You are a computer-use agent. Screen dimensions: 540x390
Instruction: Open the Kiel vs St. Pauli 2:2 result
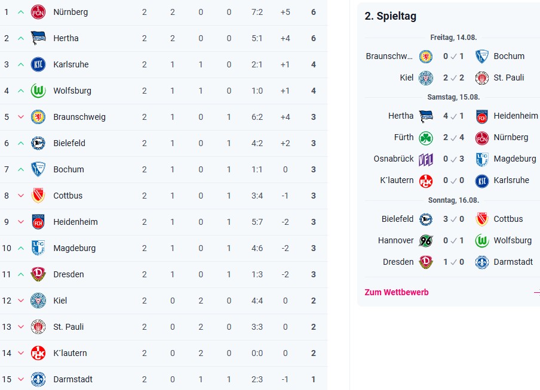453,78
